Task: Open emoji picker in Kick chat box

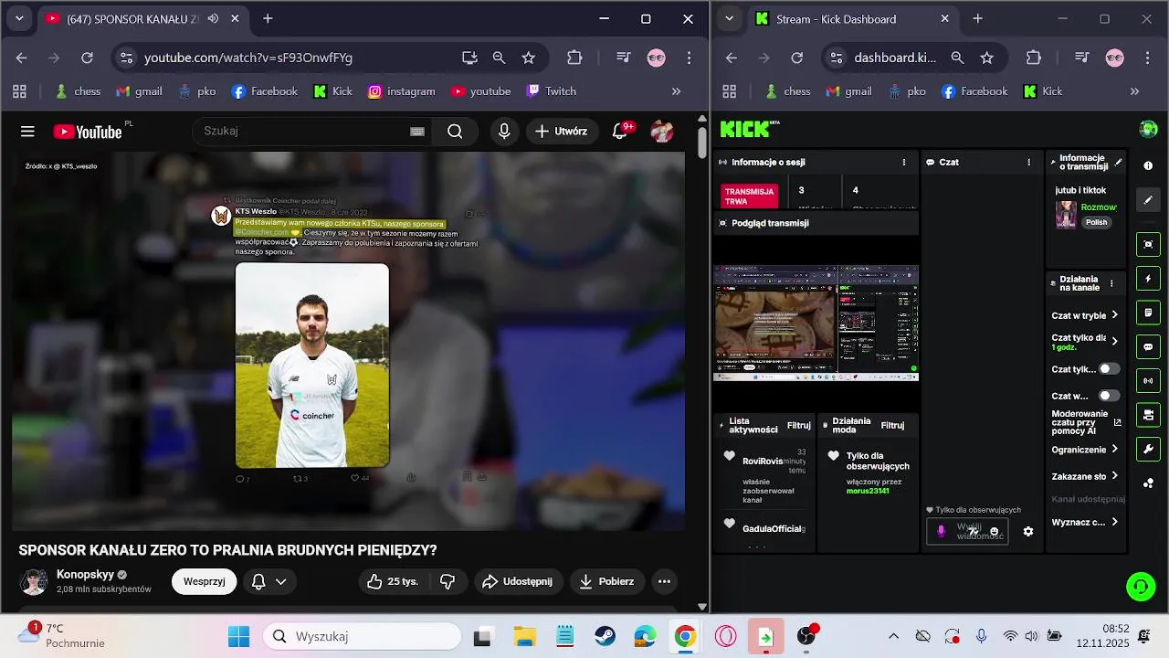Action: click(995, 532)
